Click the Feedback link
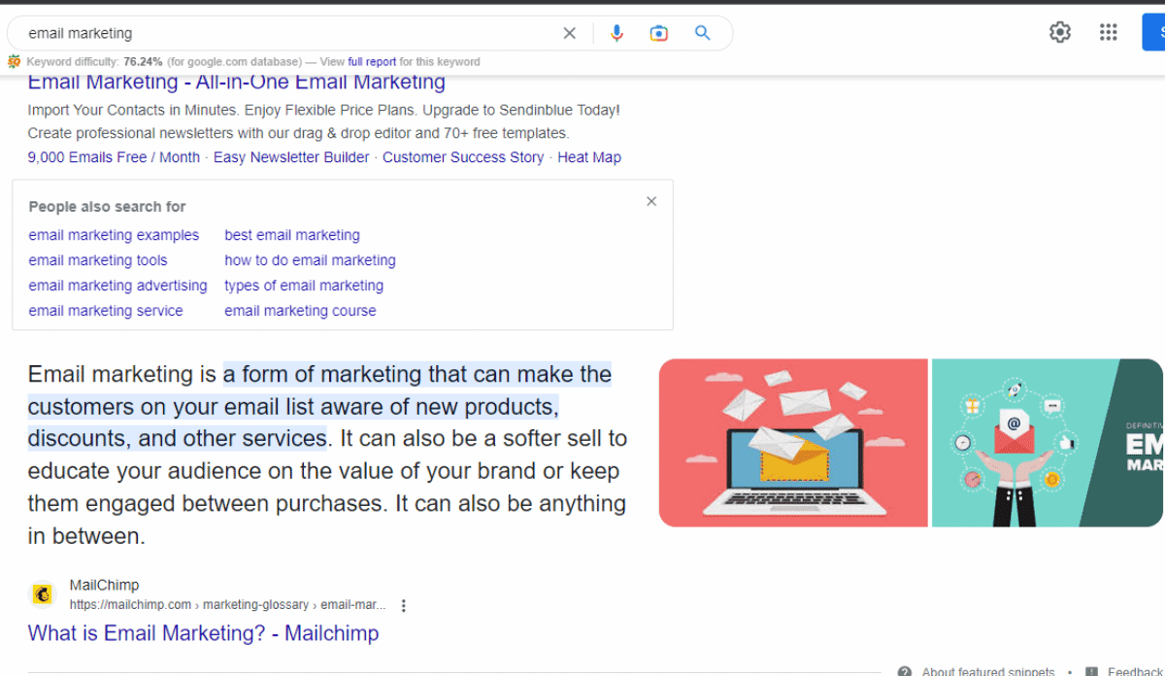The height and width of the screenshot is (676, 1165). click(x=1134, y=671)
